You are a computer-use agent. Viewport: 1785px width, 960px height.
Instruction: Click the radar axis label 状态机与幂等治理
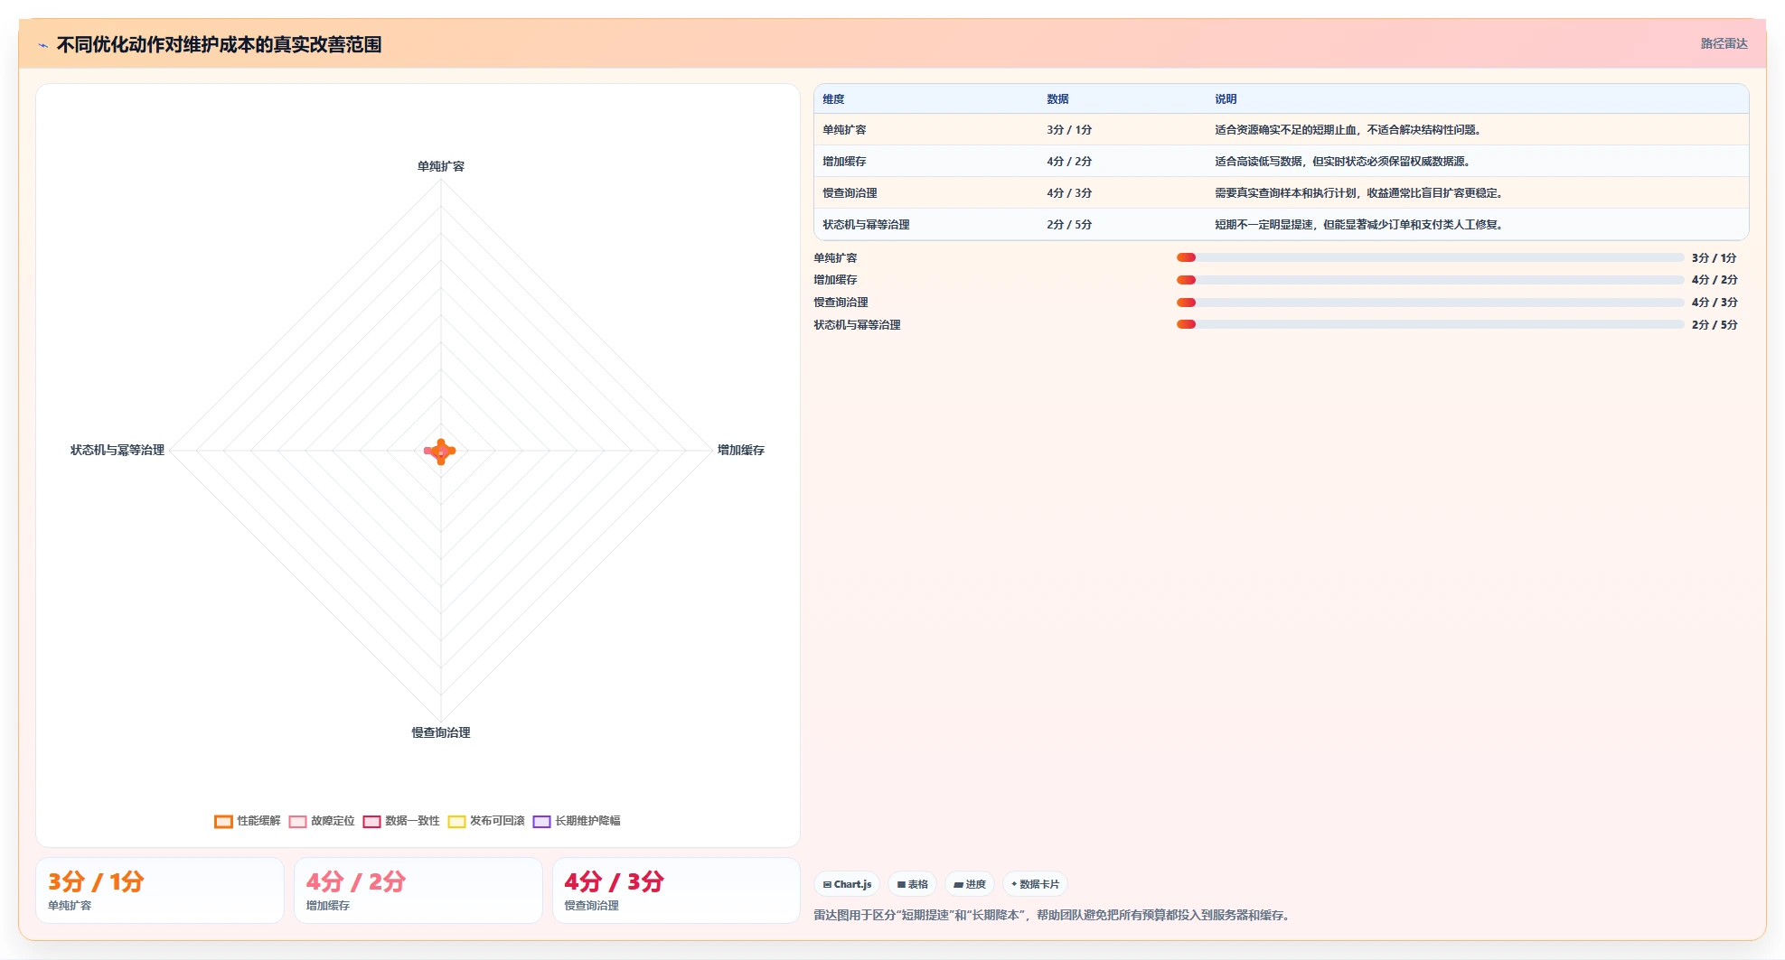click(117, 450)
